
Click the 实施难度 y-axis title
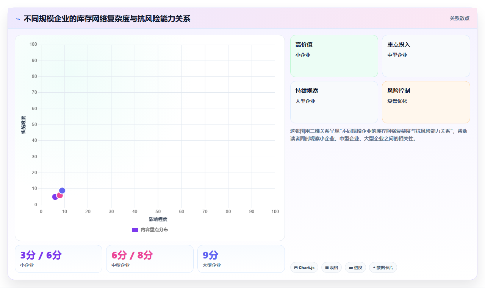point(23,125)
